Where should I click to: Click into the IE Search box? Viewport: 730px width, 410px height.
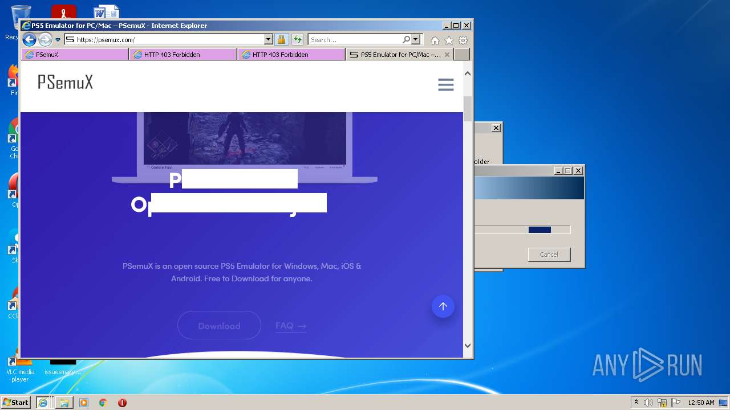pos(355,40)
